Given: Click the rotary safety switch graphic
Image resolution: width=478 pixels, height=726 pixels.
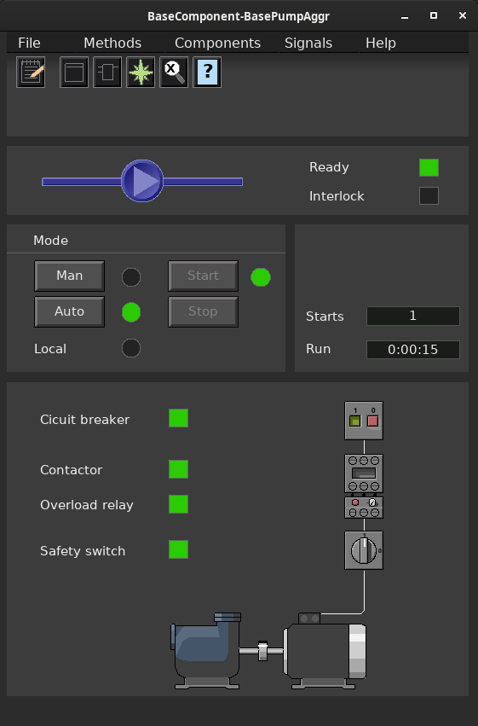Looking at the screenshot, I should [x=364, y=550].
